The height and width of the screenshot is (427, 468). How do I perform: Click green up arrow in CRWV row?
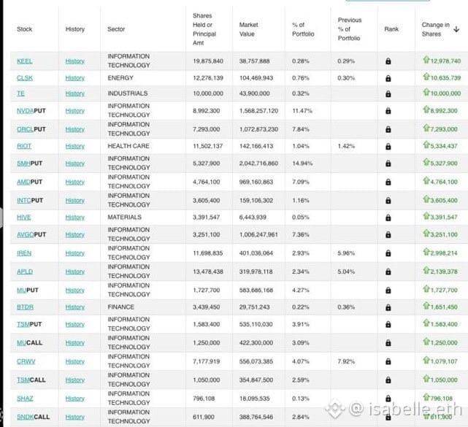tap(426, 360)
